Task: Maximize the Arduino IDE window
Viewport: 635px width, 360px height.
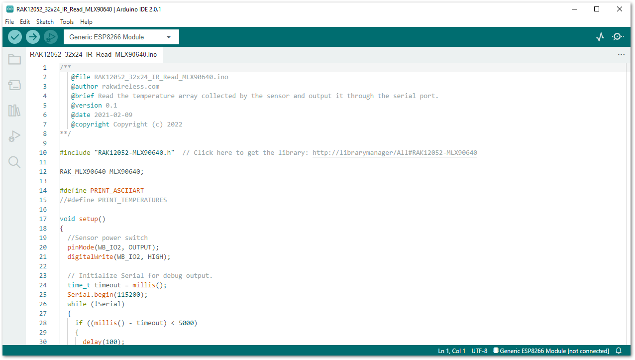Action: tap(597, 9)
